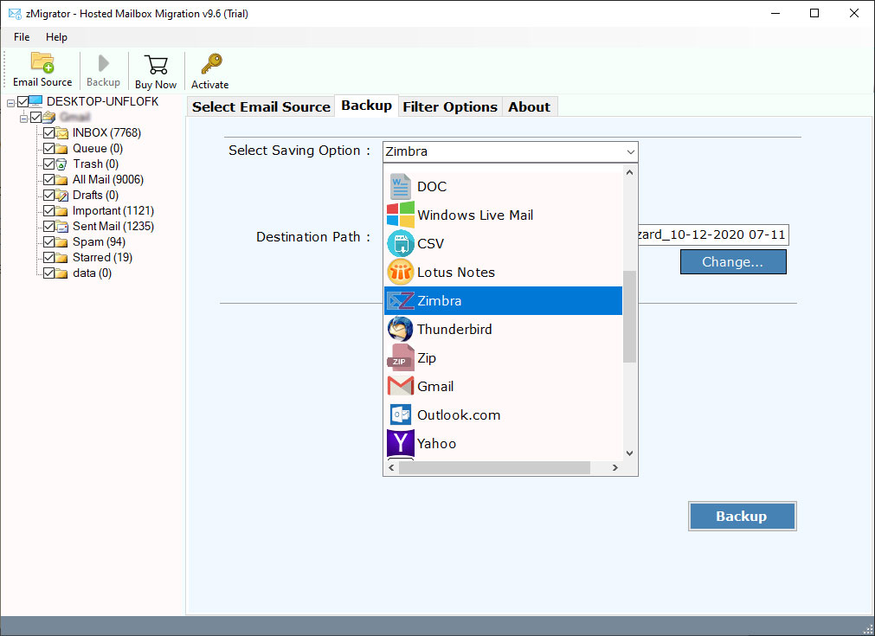Click the Email Source toolbar icon
Viewport: 875px width, 636px height.
point(42,62)
